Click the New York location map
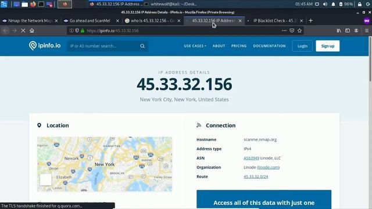The width and height of the screenshot is (372, 209). [105, 164]
